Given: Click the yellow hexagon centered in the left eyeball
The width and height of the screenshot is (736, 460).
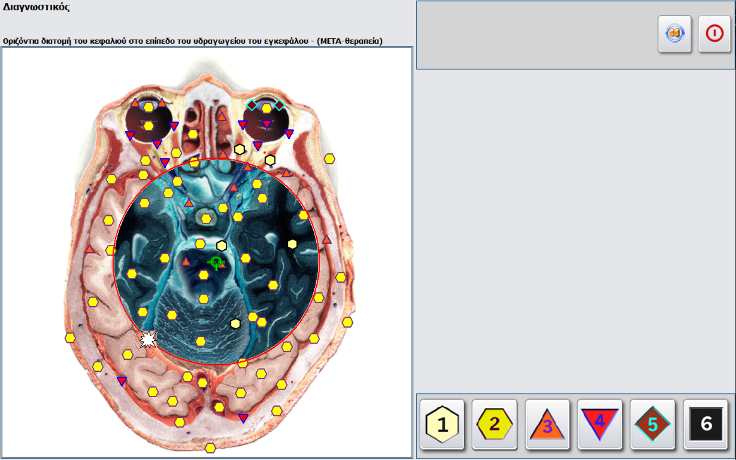Looking at the screenshot, I should (x=149, y=126).
